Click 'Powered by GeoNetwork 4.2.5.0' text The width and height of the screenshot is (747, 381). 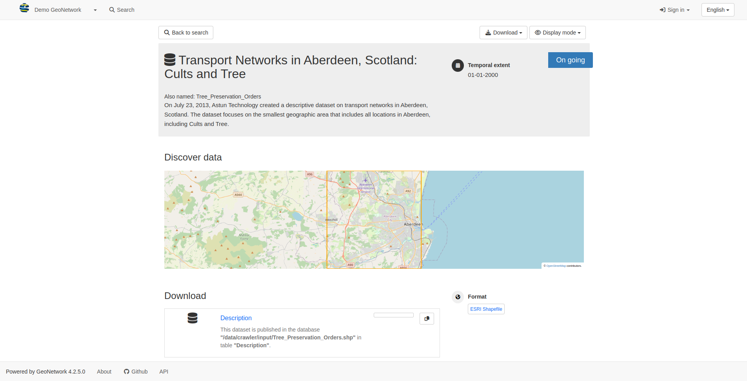[45, 372]
